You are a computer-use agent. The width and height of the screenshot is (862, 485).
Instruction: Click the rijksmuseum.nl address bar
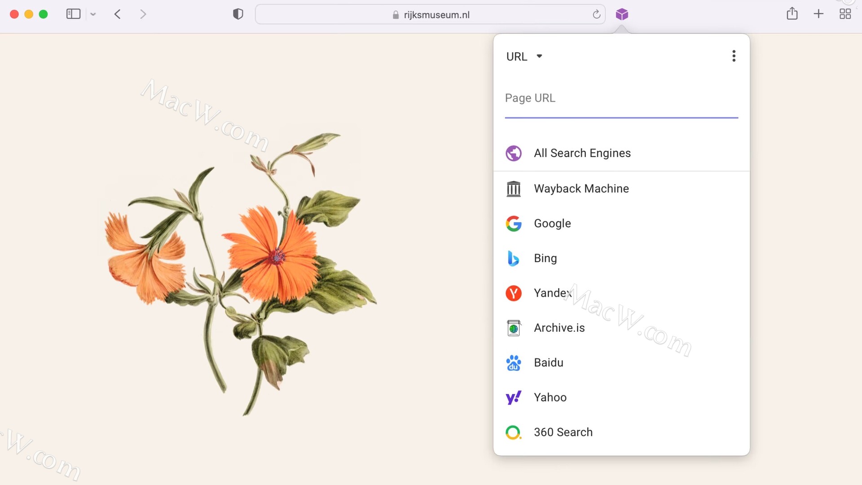pyautogui.click(x=430, y=14)
